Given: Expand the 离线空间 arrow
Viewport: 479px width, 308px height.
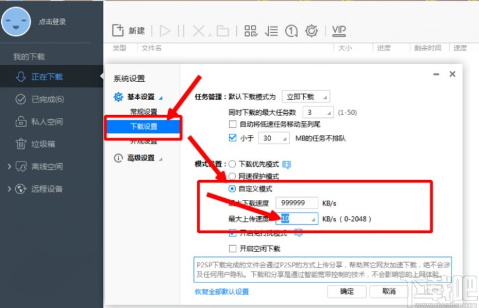Looking at the screenshot, I should click(x=9, y=167).
